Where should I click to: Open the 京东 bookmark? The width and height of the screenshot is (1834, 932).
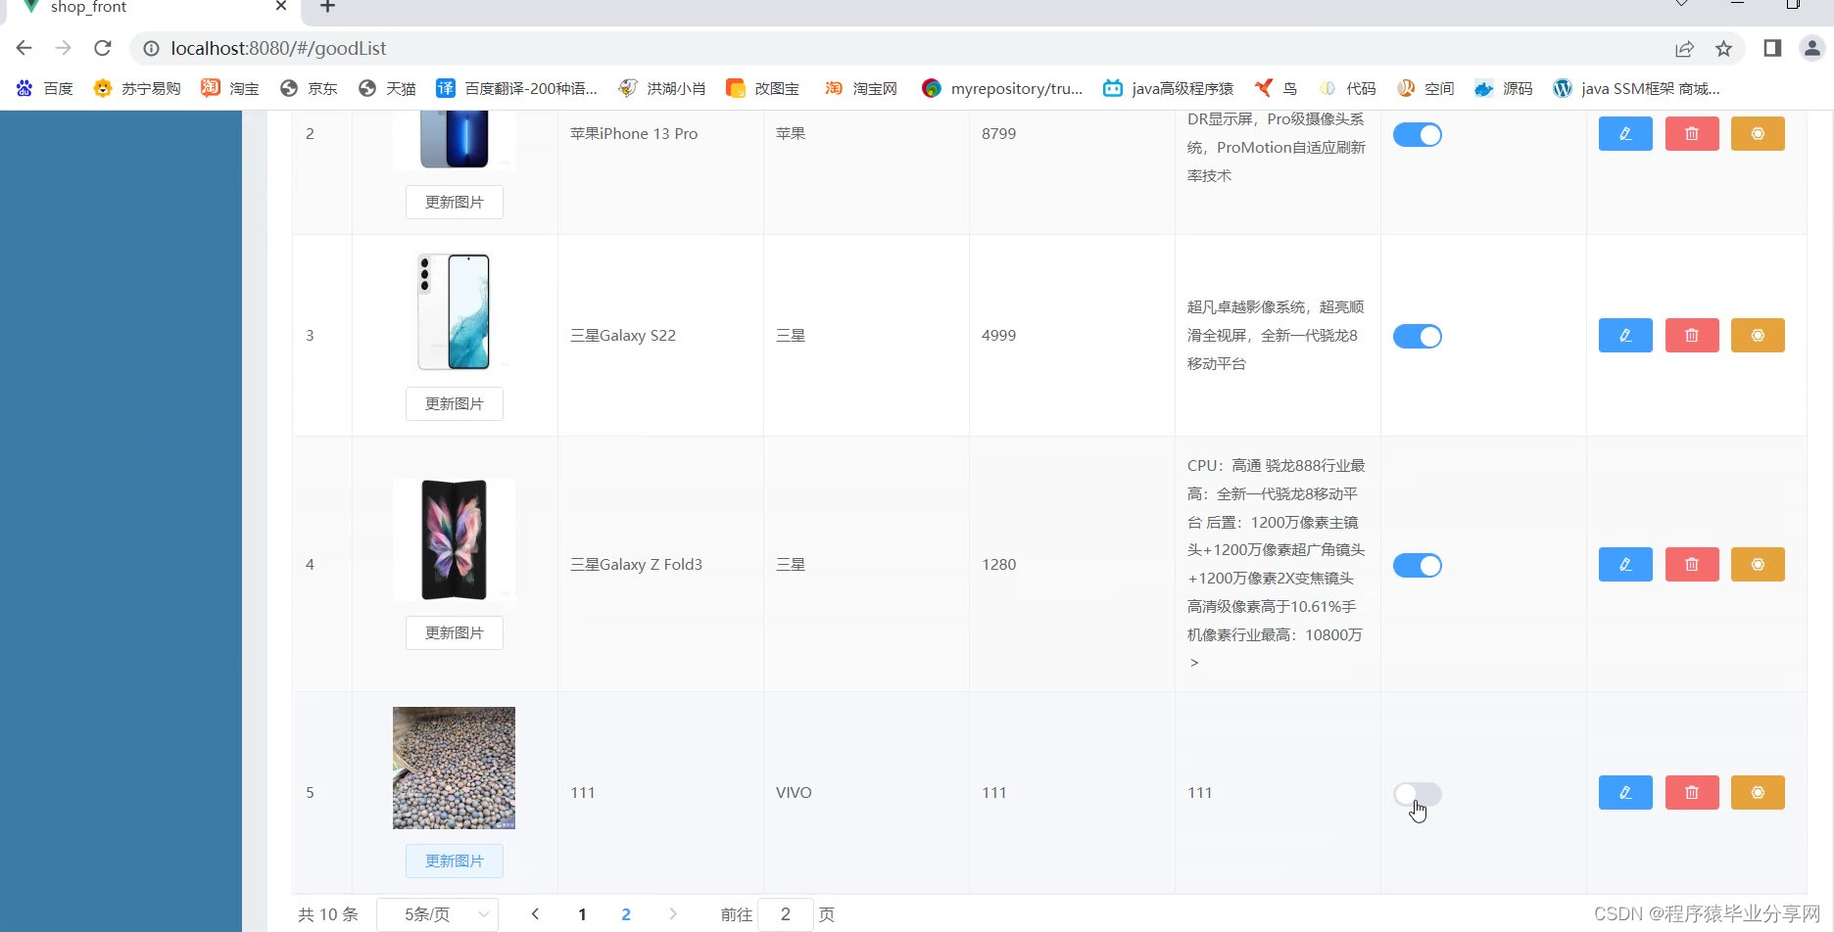click(309, 88)
